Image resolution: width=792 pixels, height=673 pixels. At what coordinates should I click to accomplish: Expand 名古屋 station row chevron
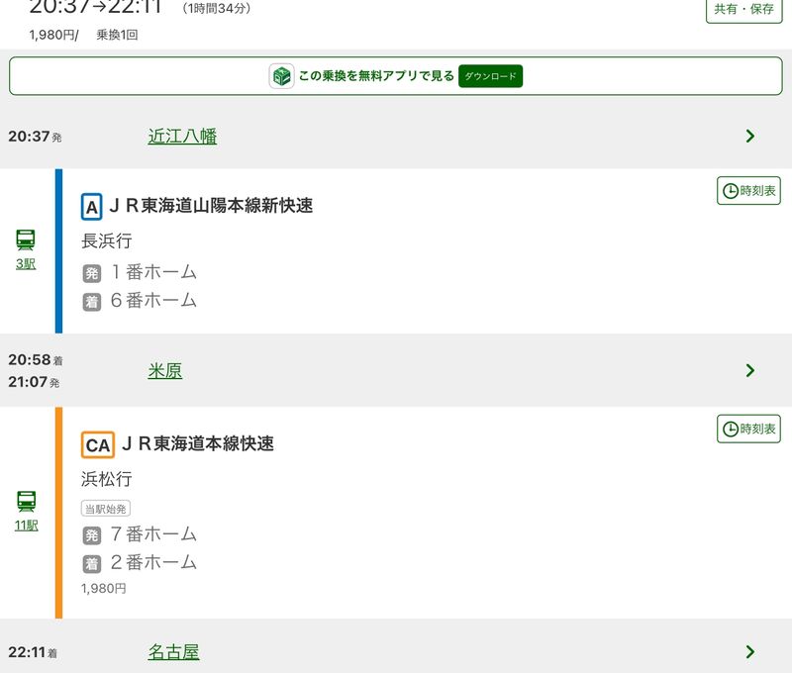[749, 651]
